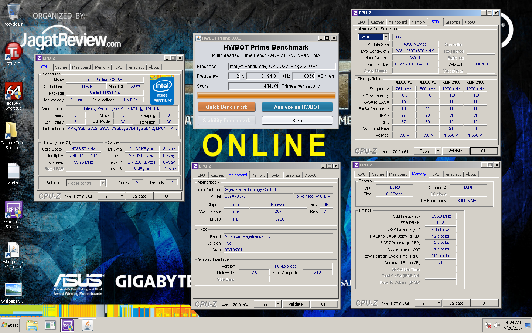Click Tools button in Memory window
The height and width of the screenshot is (333, 532).
[x=425, y=303]
